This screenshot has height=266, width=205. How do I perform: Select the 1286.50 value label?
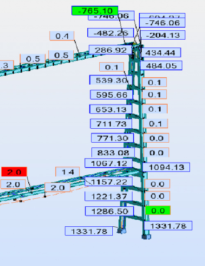click(109, 211)
